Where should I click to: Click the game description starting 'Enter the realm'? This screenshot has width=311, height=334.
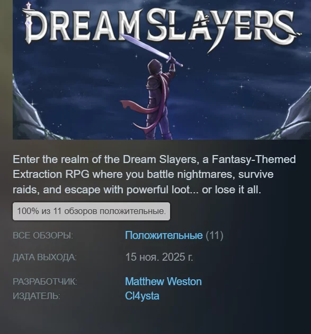(154, 175)
